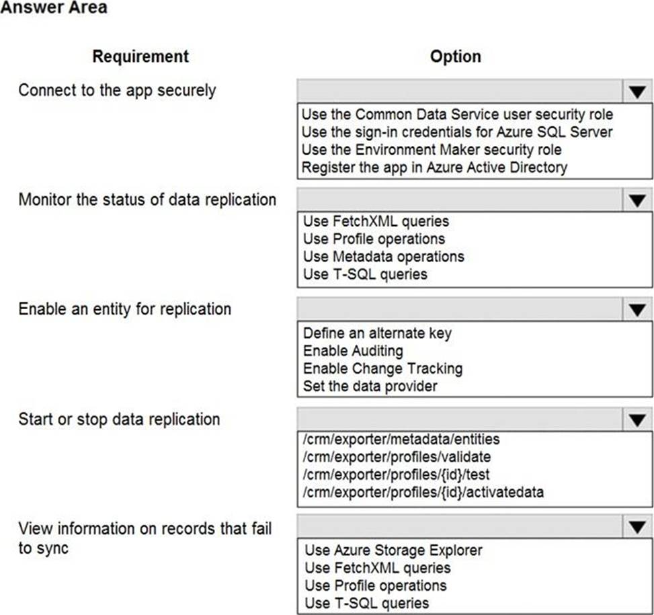Pick 'Use T-SQL queries' under Monitor replication status
654x615 pixels.
click(365, 274)
